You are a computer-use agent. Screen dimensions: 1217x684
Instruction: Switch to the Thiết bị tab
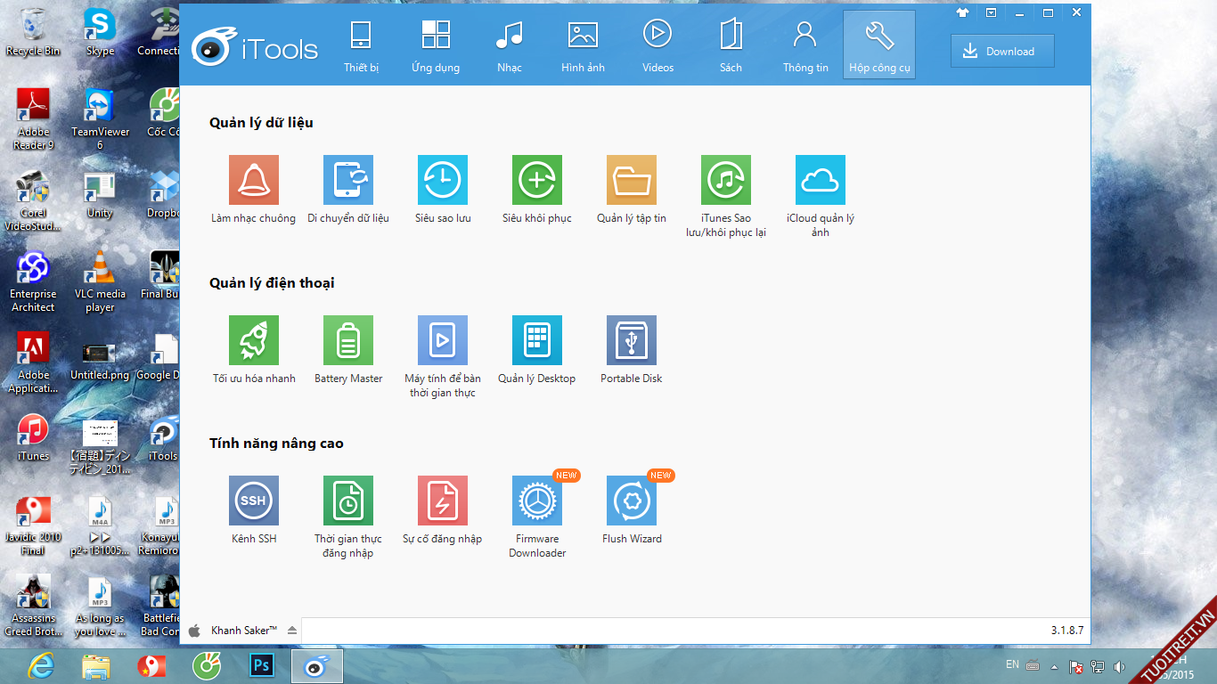[361, 46]
